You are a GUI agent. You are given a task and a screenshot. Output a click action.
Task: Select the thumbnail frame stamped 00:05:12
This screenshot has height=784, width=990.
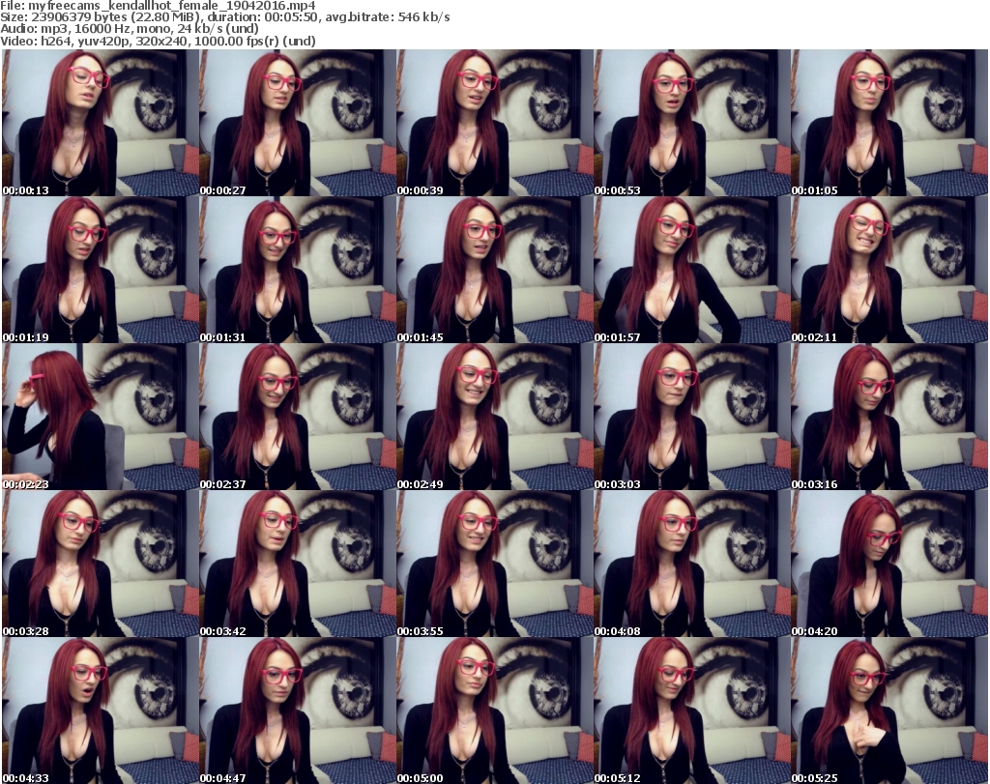692,711
